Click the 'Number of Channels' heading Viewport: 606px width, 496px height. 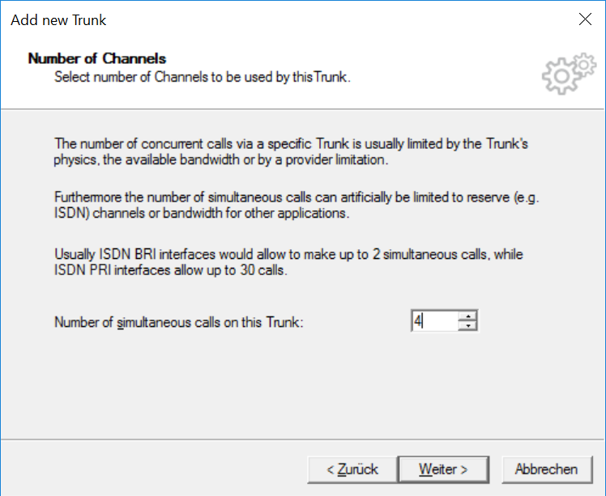[x=97, y=59]
